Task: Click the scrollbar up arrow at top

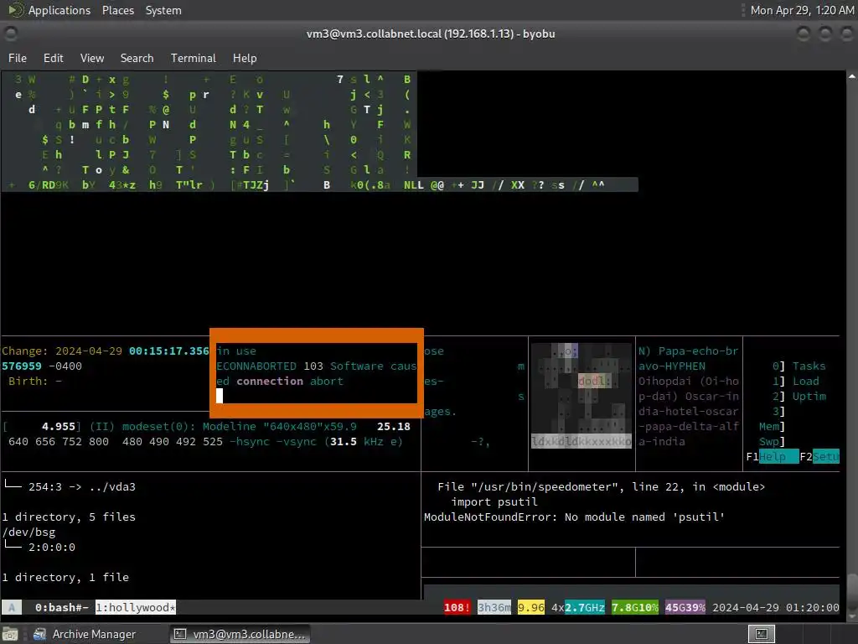Action: (852, 76)
